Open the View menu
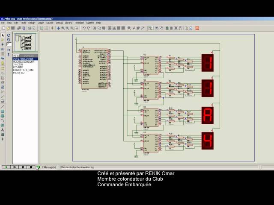Viewport: 274px width, 205px height. (9, 23)
